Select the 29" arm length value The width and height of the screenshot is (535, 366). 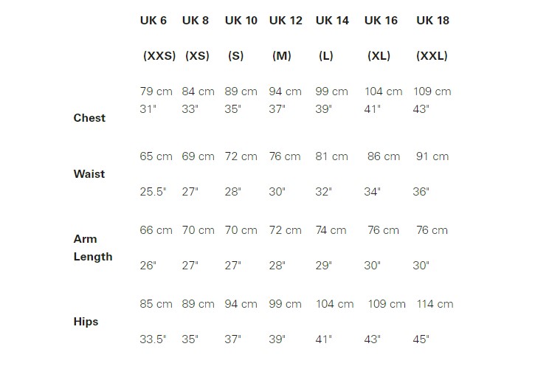point(323,265)
